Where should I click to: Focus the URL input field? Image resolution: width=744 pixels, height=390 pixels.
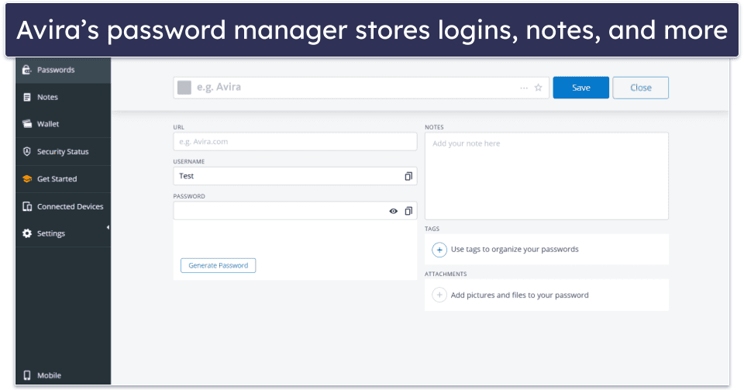pos(294,142)
